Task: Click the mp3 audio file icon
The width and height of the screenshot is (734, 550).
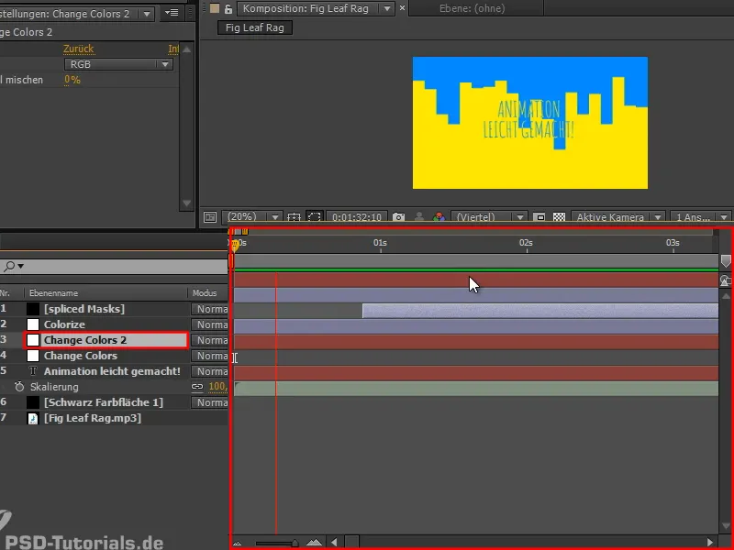Action: click(33, 418)
